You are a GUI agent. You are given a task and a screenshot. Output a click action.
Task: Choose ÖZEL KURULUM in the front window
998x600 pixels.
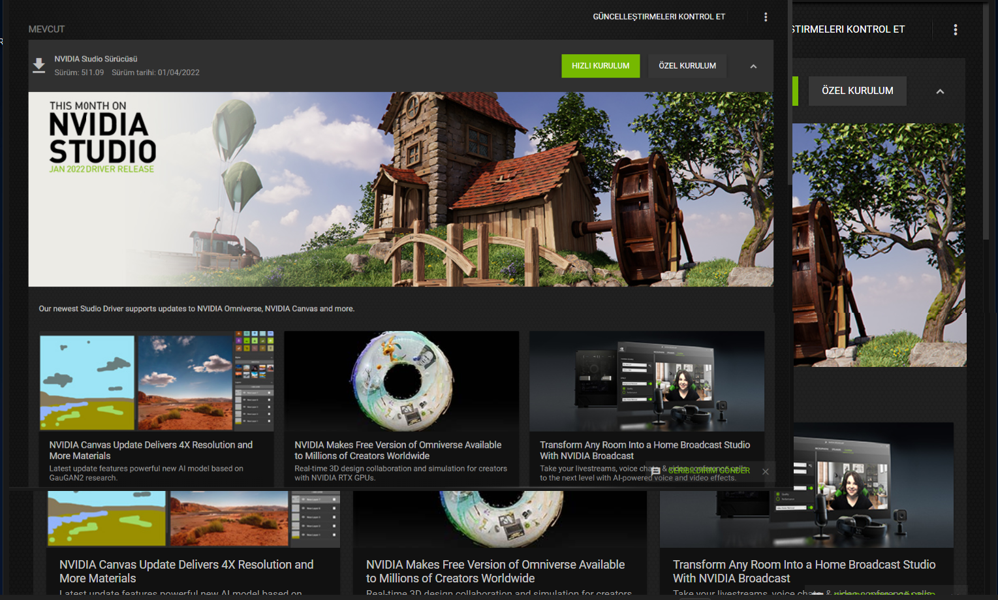[x=687, y=66]
